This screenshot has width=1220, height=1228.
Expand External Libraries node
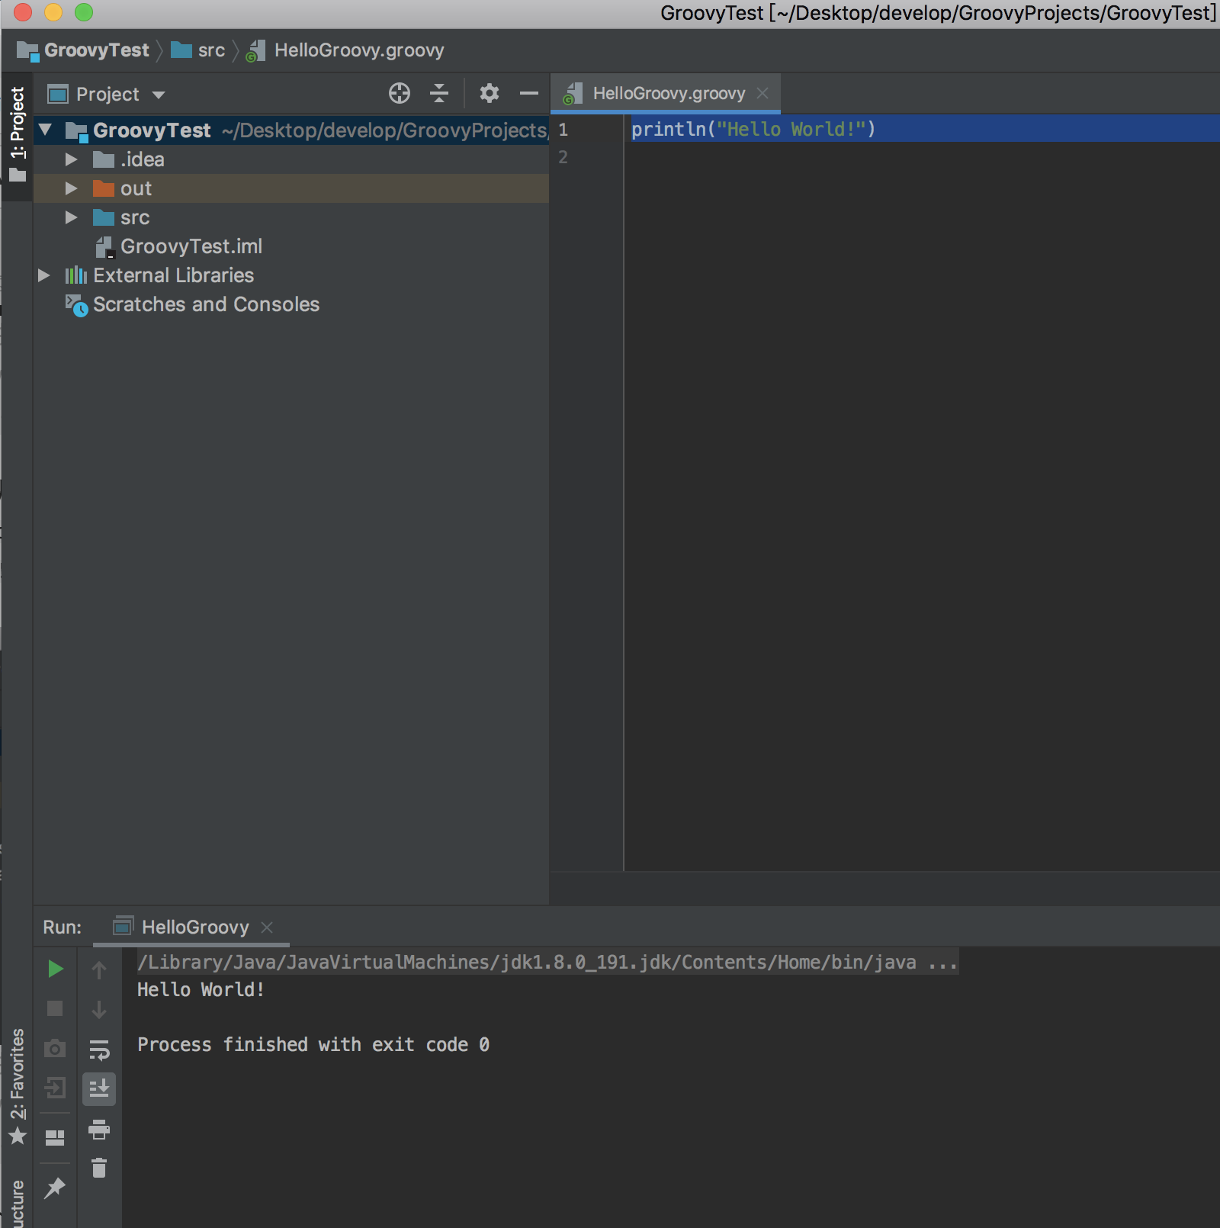point(44,275)
